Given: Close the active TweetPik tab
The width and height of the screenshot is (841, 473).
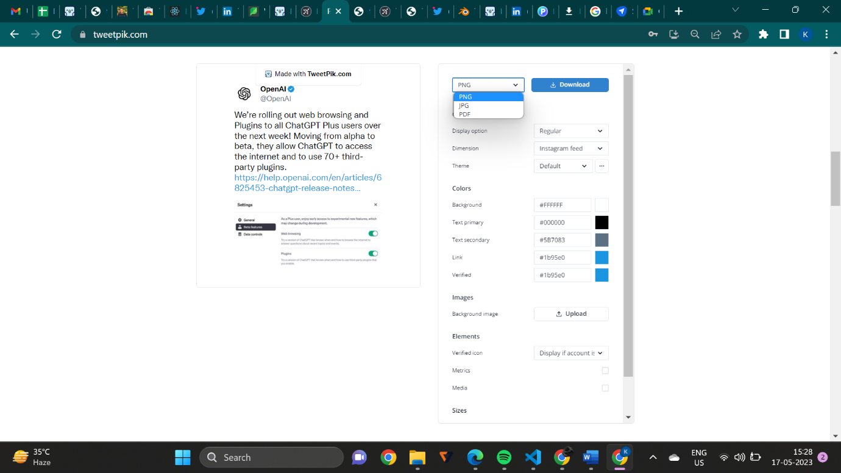Looking at the screenshot, I should click(339, 11).
